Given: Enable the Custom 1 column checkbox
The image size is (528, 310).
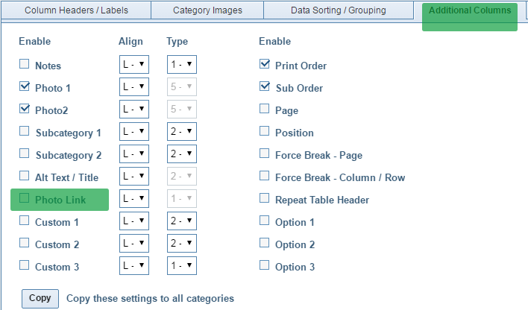Looking at the screenshot, I should tap(24, 221).
